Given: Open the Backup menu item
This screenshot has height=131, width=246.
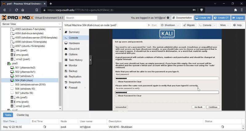Looking at the screenshot, I should tap(76, 71).
